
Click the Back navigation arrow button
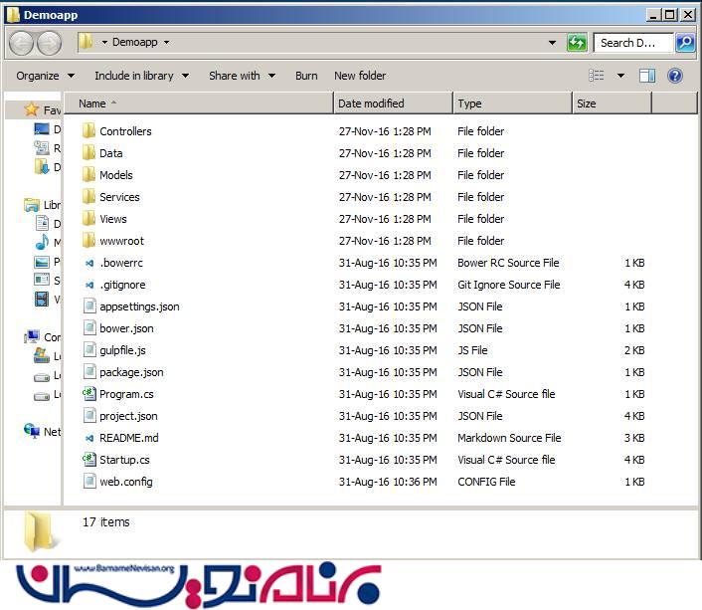tap(21, 43)
